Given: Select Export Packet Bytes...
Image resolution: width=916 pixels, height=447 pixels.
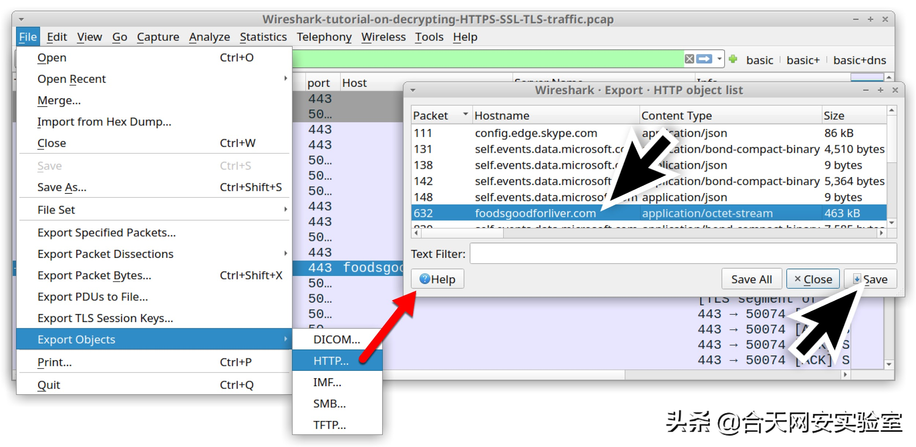Looking at the screenshot, I should click(x=154, y=275).
